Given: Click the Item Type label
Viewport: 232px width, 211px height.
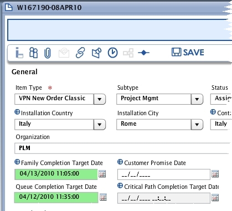Looking at the screenshot, I should click(29, 88).
